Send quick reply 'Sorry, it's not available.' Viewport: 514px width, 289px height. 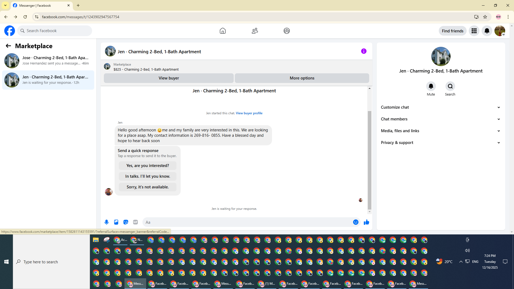[x=148, y=187]
